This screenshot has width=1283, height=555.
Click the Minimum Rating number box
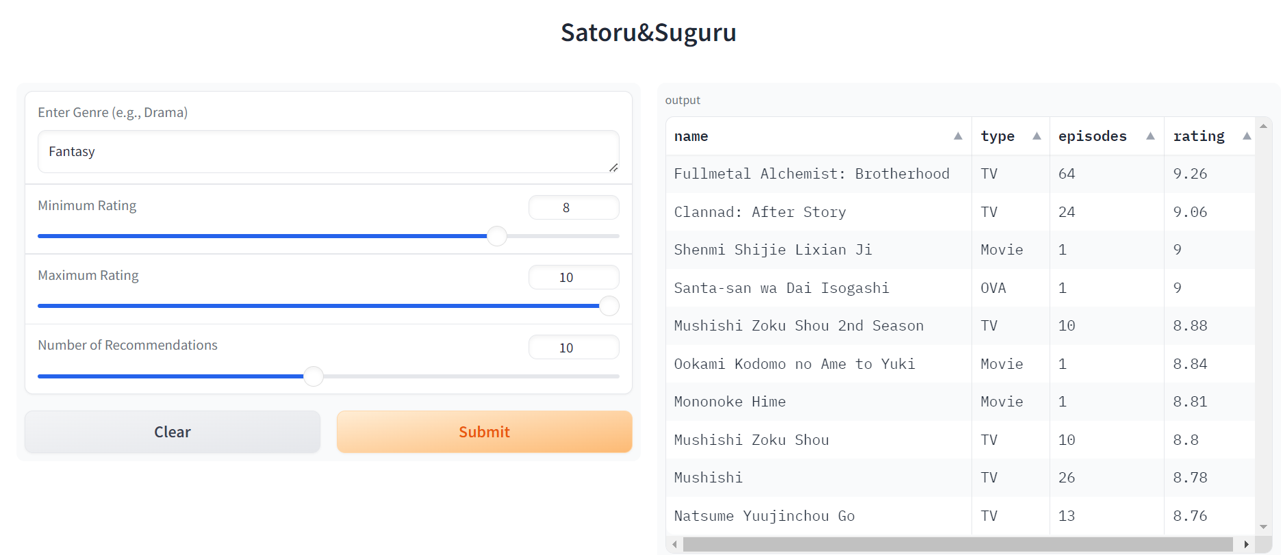pos(573,208)
